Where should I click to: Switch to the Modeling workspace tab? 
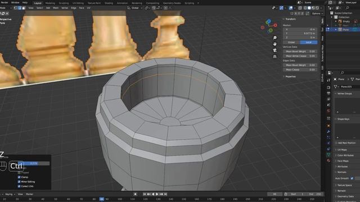tap(50, 3)
